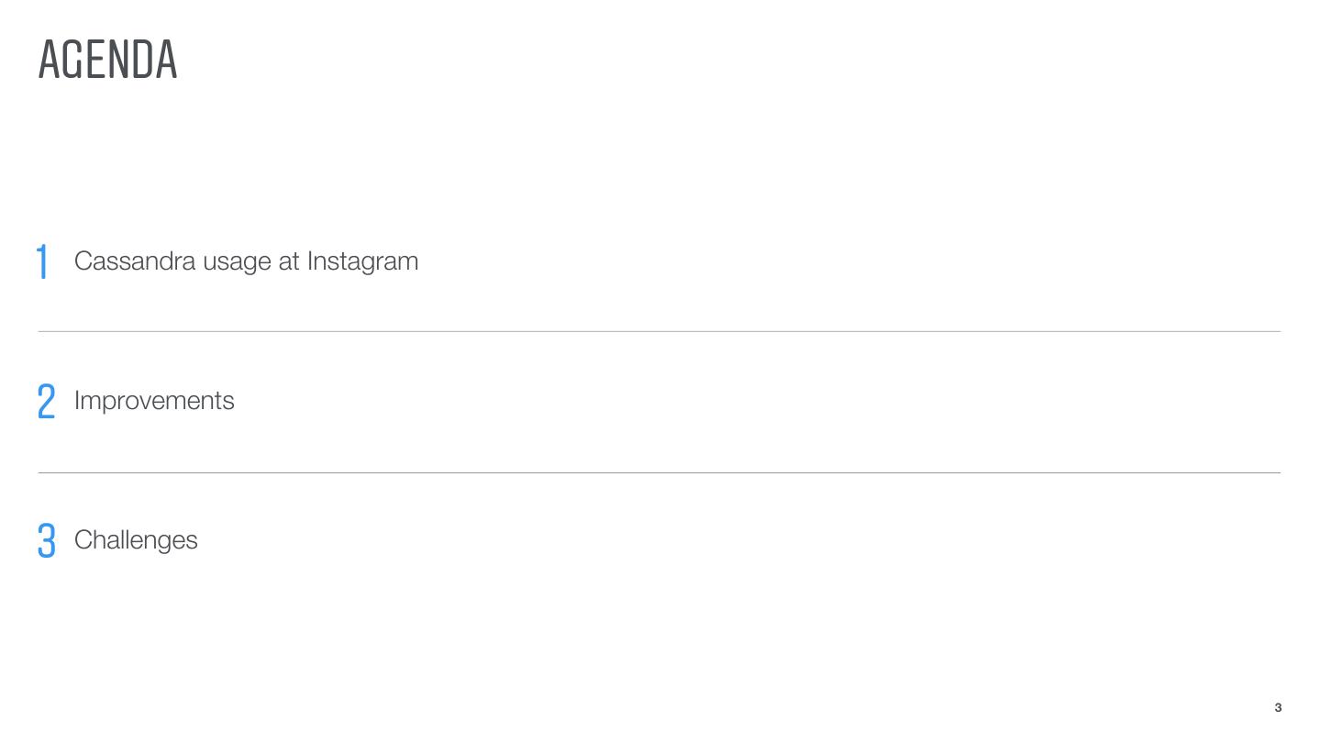Click the divider line above Improvements
Viewport: 1321px width, 743px height.
(659, 331)
